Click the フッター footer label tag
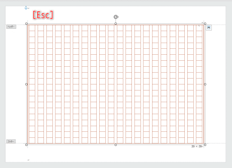Image resolution: width=232 pixels, height=168 pixels. 11,141
